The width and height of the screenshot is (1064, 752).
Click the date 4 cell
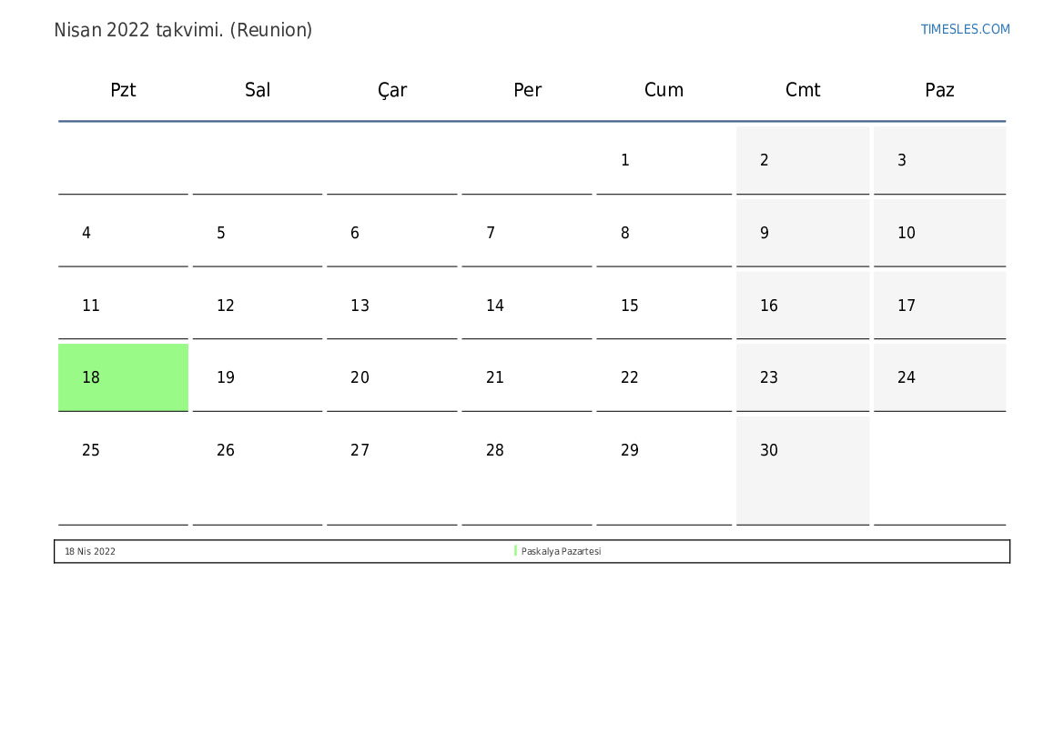click(123, 233)
